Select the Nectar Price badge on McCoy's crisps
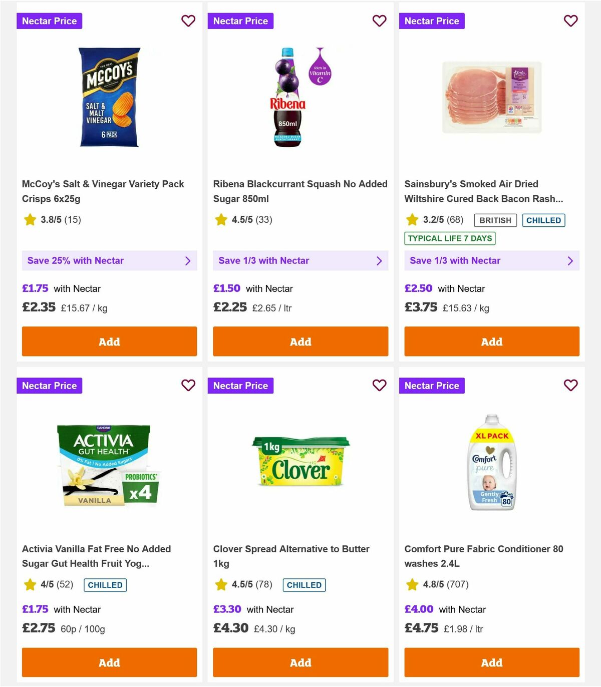The width and height of the screenshot is (601, 687). pyautogui.click(x=50, y=21)
